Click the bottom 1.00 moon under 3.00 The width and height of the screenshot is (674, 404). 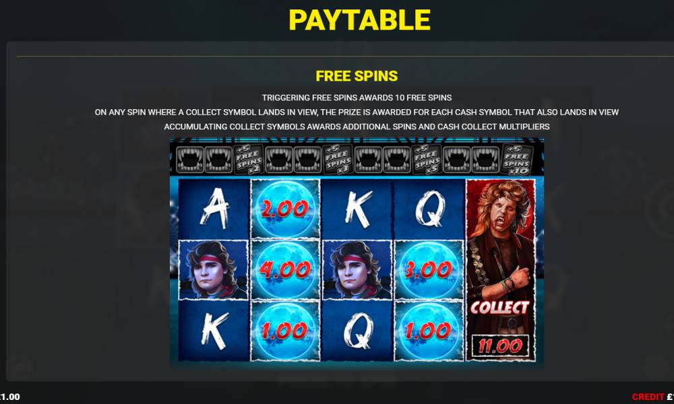coord(429,331)
